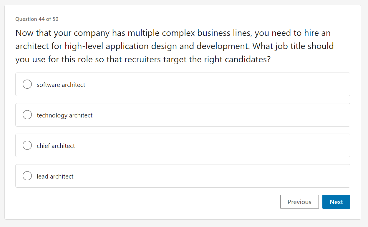The height and width of the screenshot is (227, 368).
Task: Select the "software architect" radio button
Action: 27,84
